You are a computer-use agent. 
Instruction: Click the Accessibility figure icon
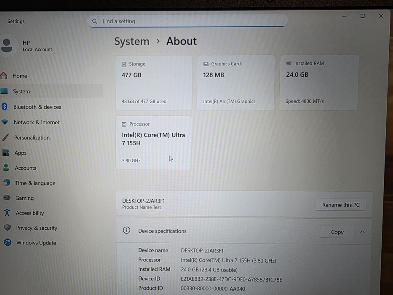point(7,212)
